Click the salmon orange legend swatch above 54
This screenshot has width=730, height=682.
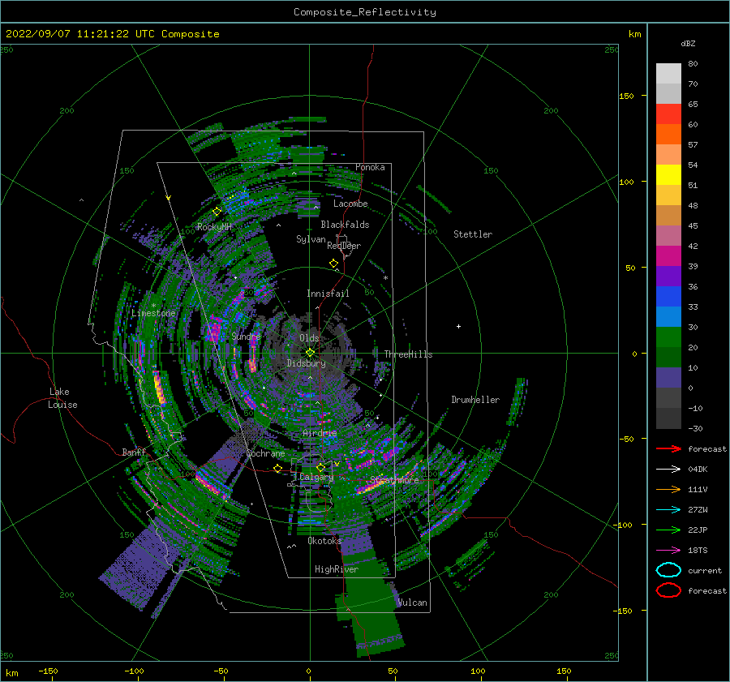tap(668, 155)
